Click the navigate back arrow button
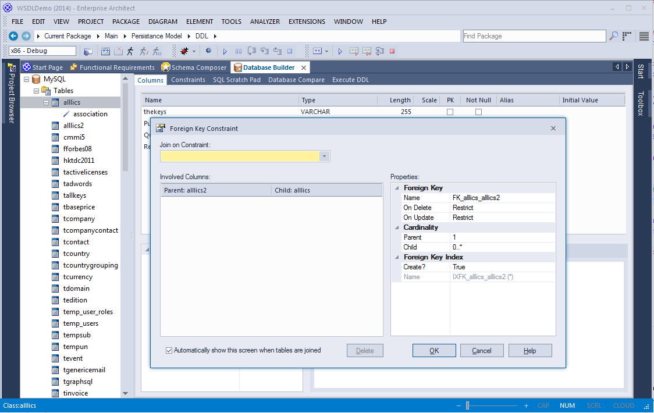The height and width of the screenshot is (413, 654). click(13, 36)
